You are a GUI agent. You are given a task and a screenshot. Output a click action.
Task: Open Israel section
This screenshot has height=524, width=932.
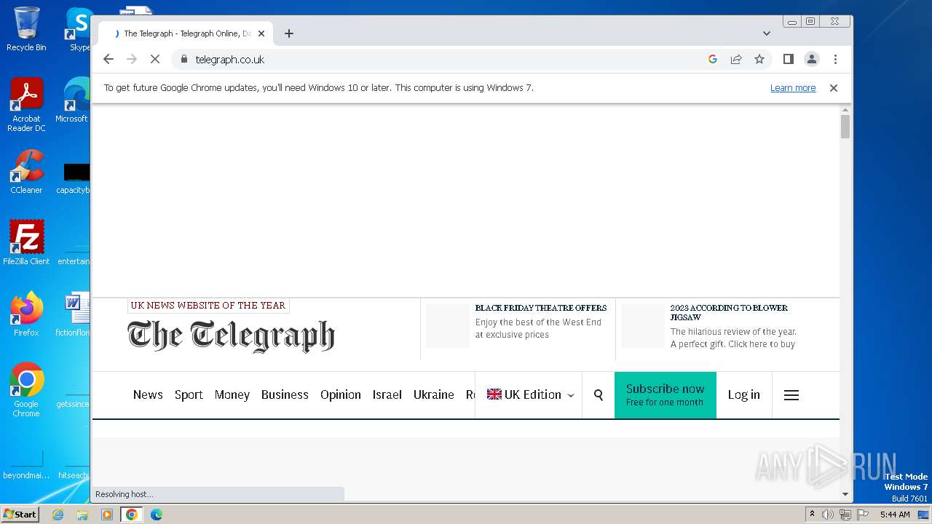(387, 394)
